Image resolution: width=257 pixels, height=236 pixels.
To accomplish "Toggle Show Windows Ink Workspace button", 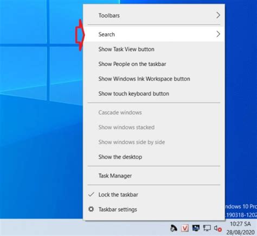I will point(154,79).
